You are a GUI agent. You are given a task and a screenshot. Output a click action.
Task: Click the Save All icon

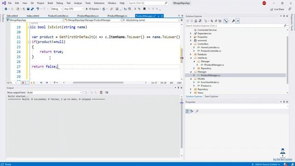[32, 9]
